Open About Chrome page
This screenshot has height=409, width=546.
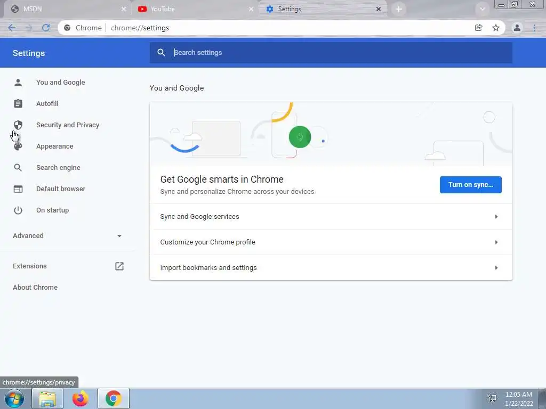[35, 287]
